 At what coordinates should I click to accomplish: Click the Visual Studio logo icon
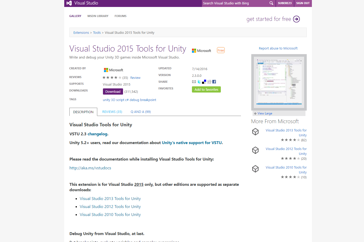[x=69, y=3]
